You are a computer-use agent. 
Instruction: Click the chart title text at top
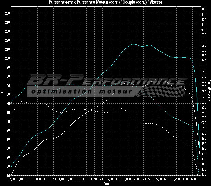105,2
